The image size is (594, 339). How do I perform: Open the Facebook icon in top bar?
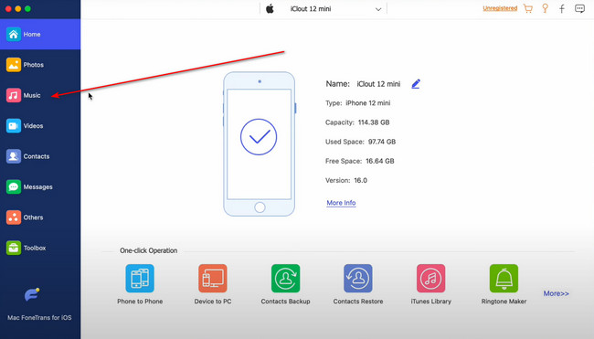tap(562, 9)
